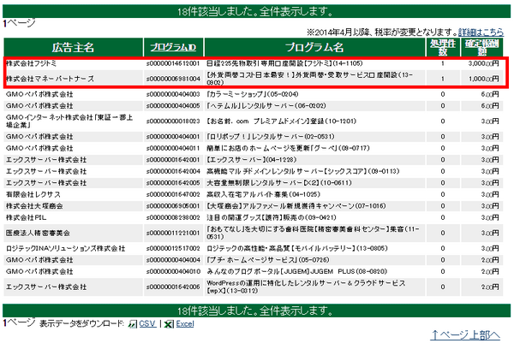514x343 pixels.
Task: Select program ID s00000001647002
Action: (173, 194)
